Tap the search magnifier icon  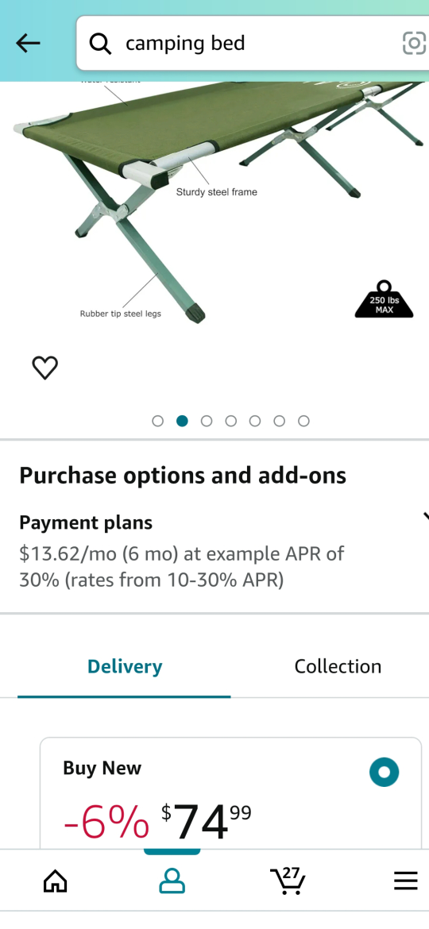click(100, 43)
